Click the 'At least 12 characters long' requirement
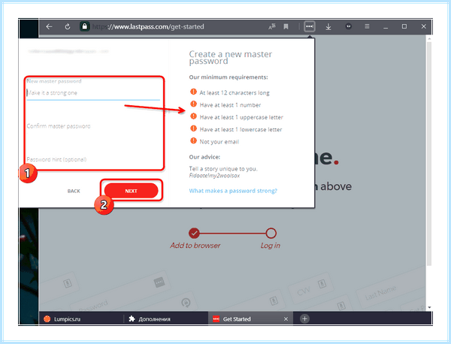This screenshot has width=451, height=344. pyautogui.click(x=235, y=93)
